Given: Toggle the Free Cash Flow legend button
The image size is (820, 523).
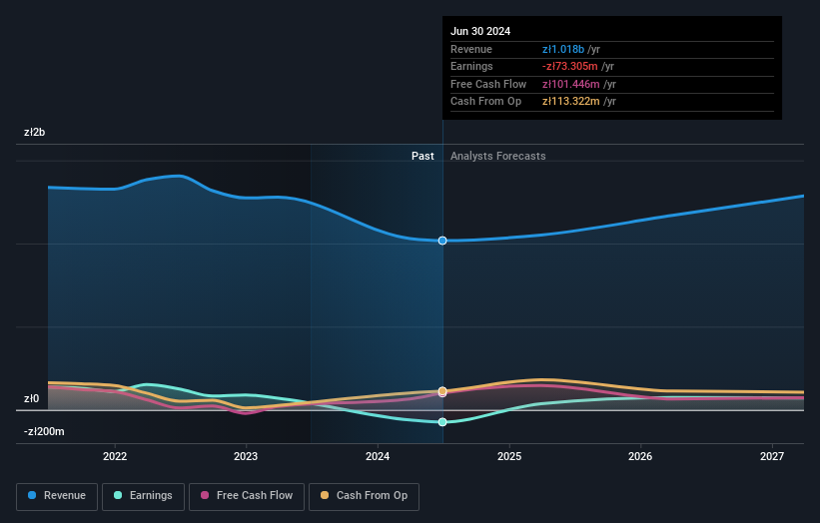Looking at the screenshot, I should pyautogui.click(x=247, y=496).
